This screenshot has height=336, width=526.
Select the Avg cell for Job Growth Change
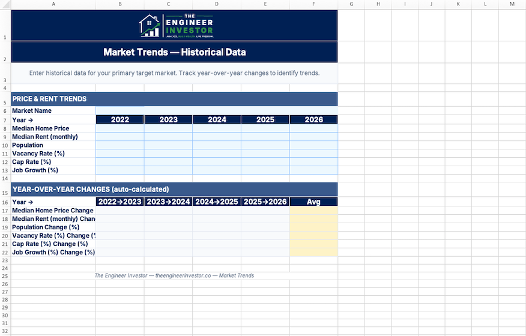(x=313, y=253)
